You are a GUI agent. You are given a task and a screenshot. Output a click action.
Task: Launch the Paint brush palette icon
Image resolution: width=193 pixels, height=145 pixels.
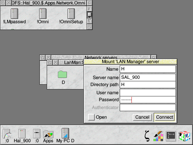tap(158, 136)
